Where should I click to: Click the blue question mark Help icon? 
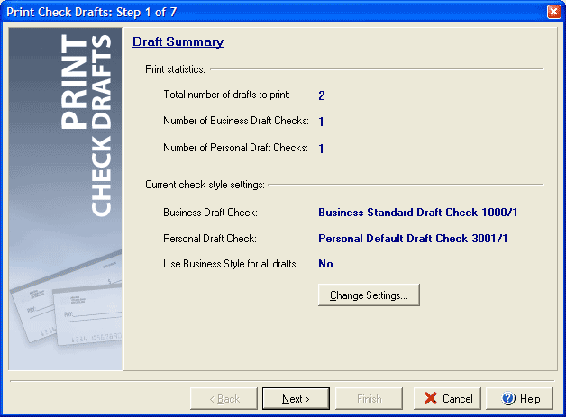508,398
